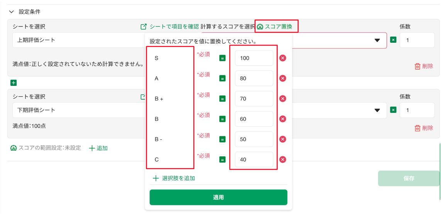Click the スコア置換 link
The width and height of the screenshot is (441, 216).
coord(275,27)
